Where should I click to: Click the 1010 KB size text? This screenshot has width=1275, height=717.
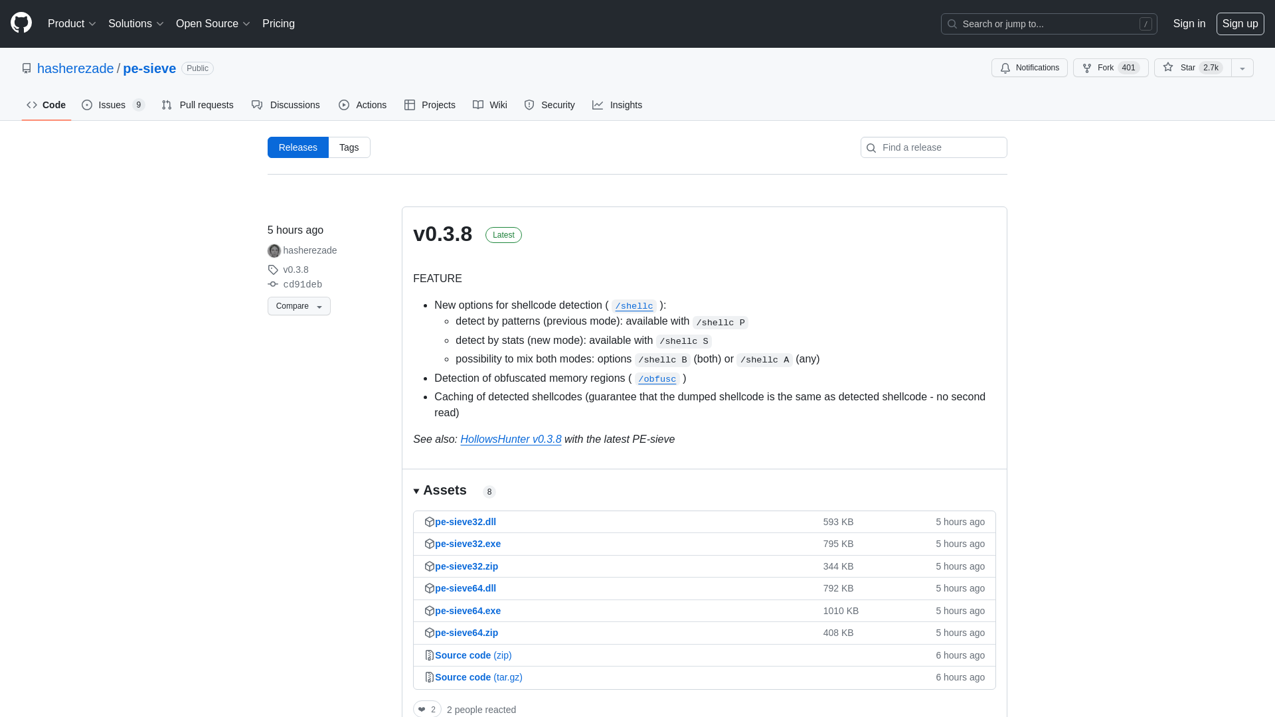tap(841, 611)
